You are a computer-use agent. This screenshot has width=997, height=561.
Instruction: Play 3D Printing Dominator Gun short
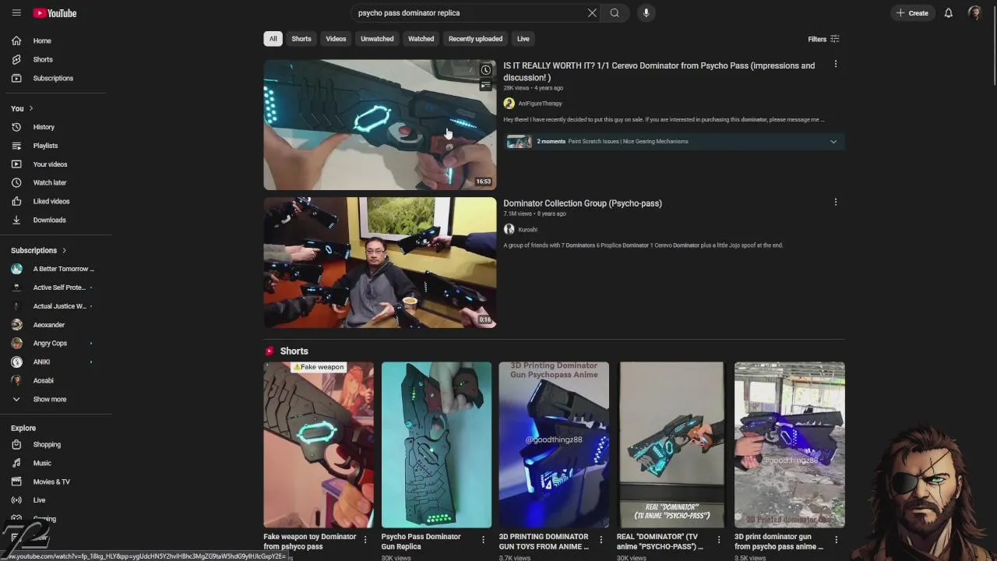coord(554,445)
